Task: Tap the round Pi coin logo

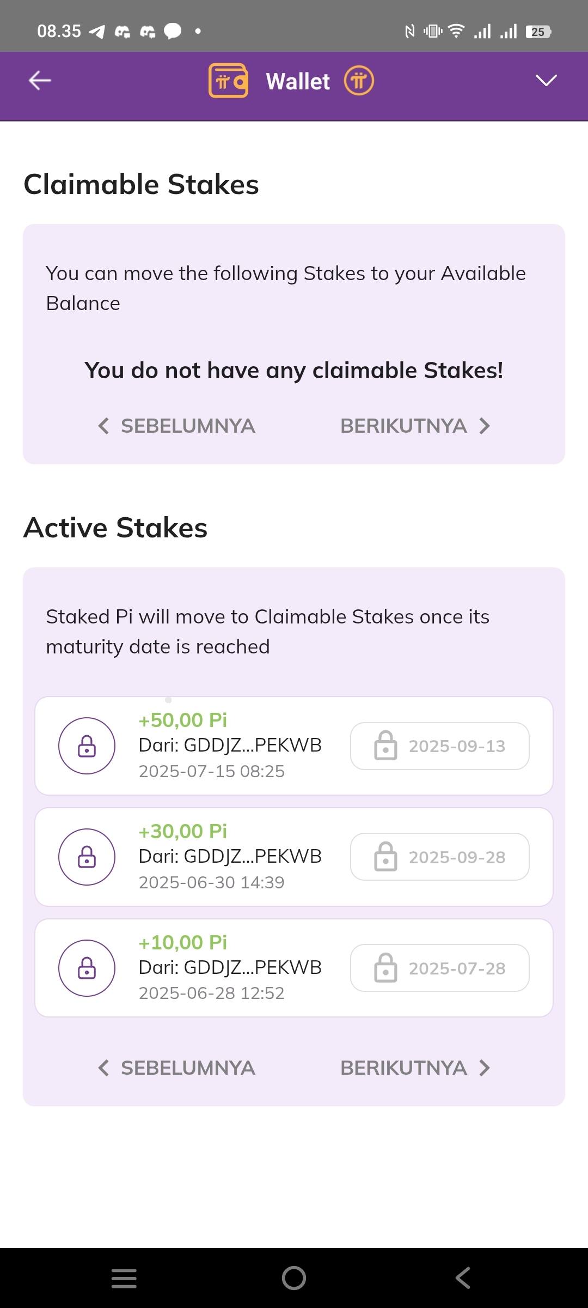Action: pyautogui.click(x=359, y=81)
